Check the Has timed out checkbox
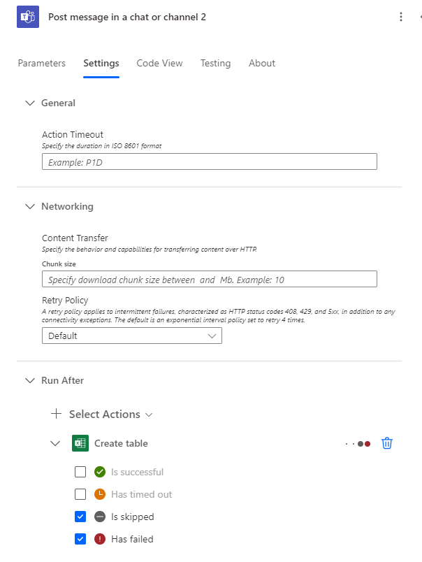 (x=80, y=494)
